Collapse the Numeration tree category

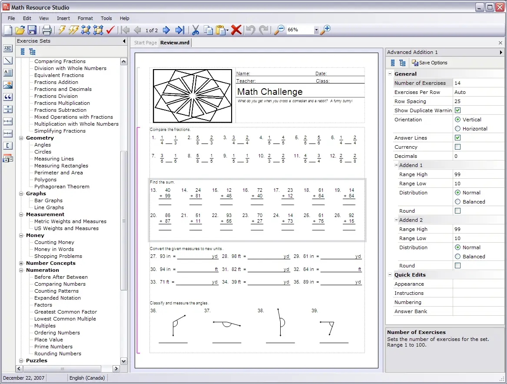[21, 270]
